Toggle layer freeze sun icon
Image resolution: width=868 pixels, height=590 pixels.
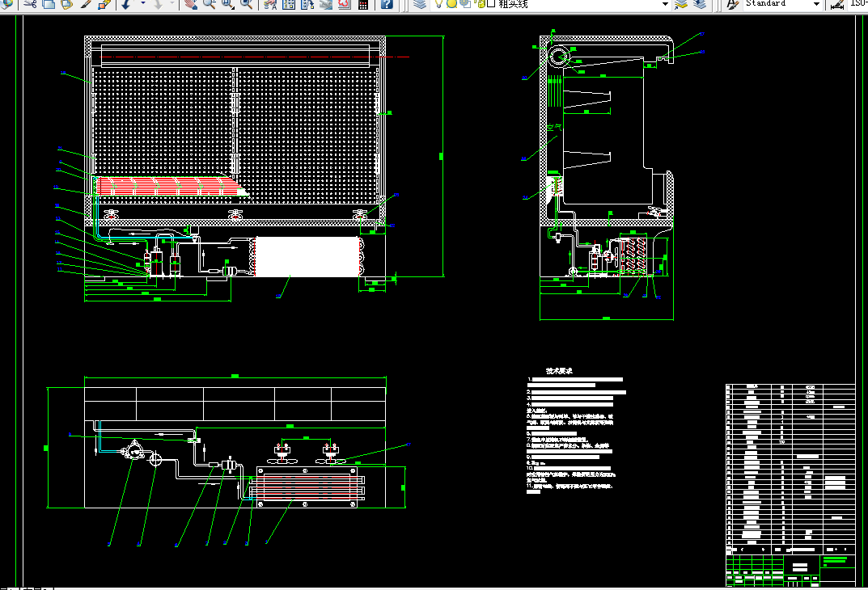tap(451, 4)
